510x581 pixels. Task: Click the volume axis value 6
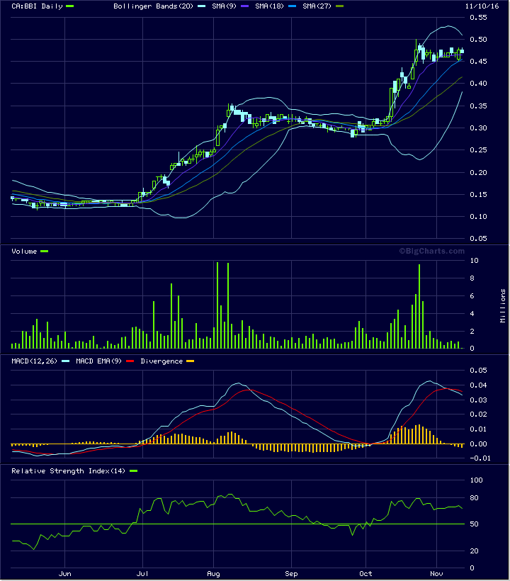(x=472, y=296)
